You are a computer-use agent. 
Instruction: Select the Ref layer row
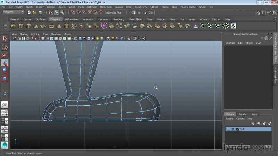tap(248, 129)
